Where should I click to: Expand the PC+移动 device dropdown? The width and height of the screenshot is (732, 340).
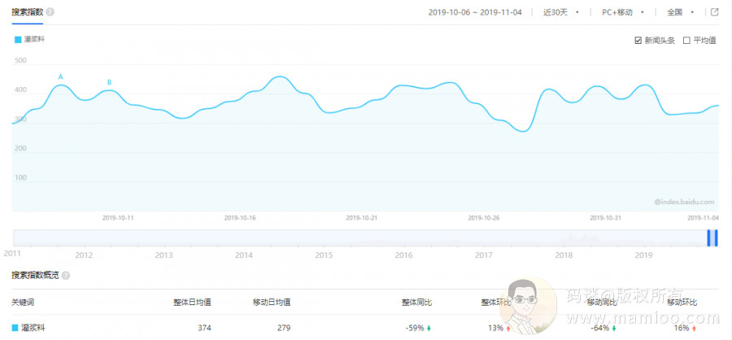[x=622, y=12]
